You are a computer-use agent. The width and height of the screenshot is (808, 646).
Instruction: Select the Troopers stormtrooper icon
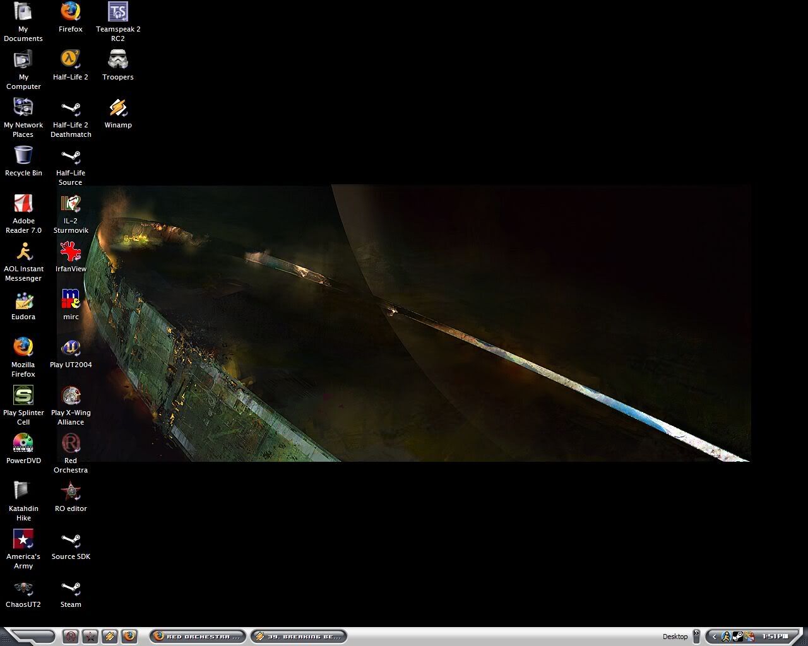click(118, 66)
